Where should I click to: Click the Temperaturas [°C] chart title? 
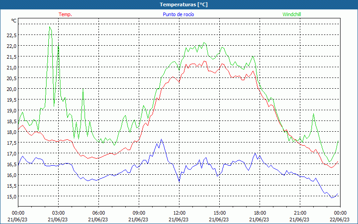(x=183, y=4)
